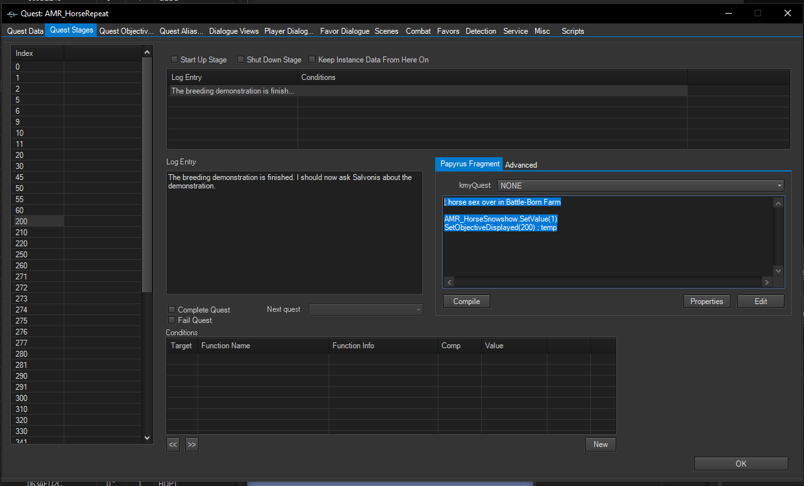This screenshot has width=804, height=486.
Task: Click the Index list scroll up arrow
Action: 147,52
